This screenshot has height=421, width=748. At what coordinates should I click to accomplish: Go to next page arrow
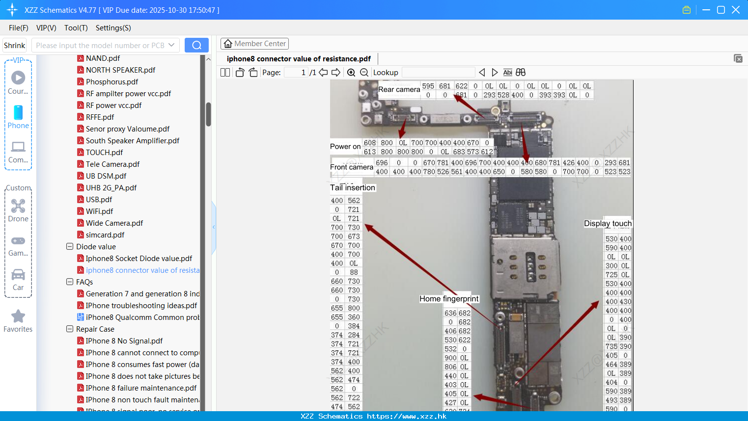click(x=336, y=73)
